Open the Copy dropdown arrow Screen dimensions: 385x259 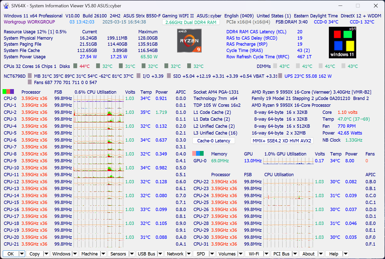[x=46, y=254]
